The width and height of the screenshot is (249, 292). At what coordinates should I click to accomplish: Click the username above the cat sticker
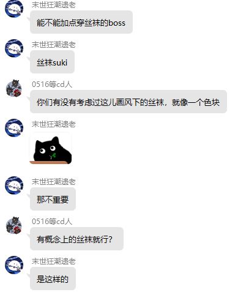tap(54, 124)
